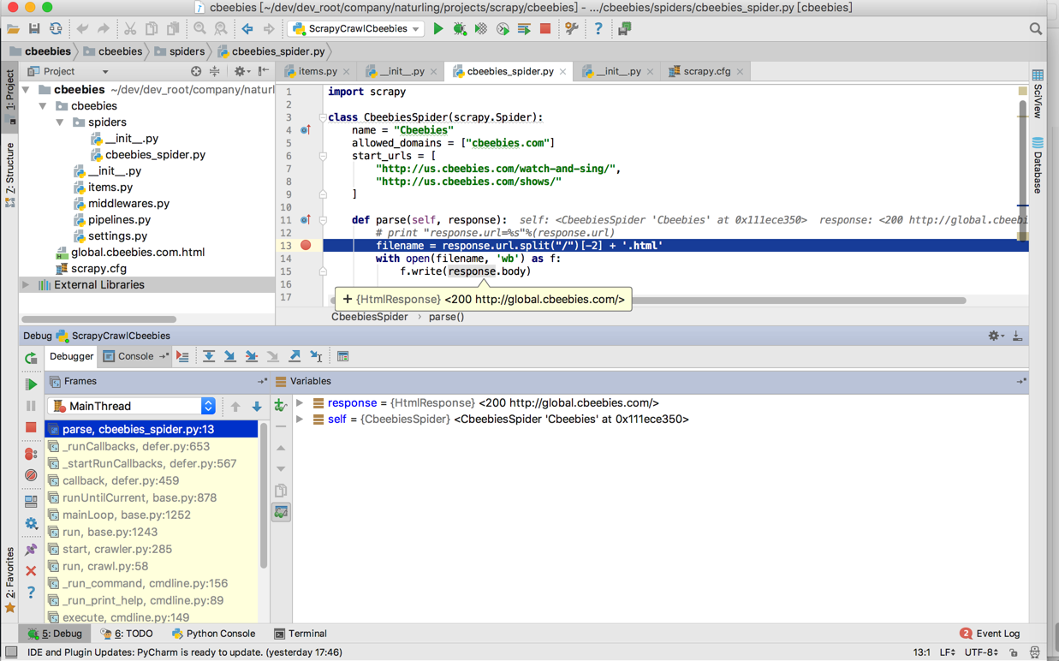Screen dimensions: 1059x661
Task: Resume program with green play icon
Action: (31, 384)
